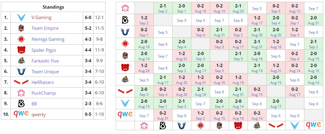Click the Standings table header

pos(53,7)
